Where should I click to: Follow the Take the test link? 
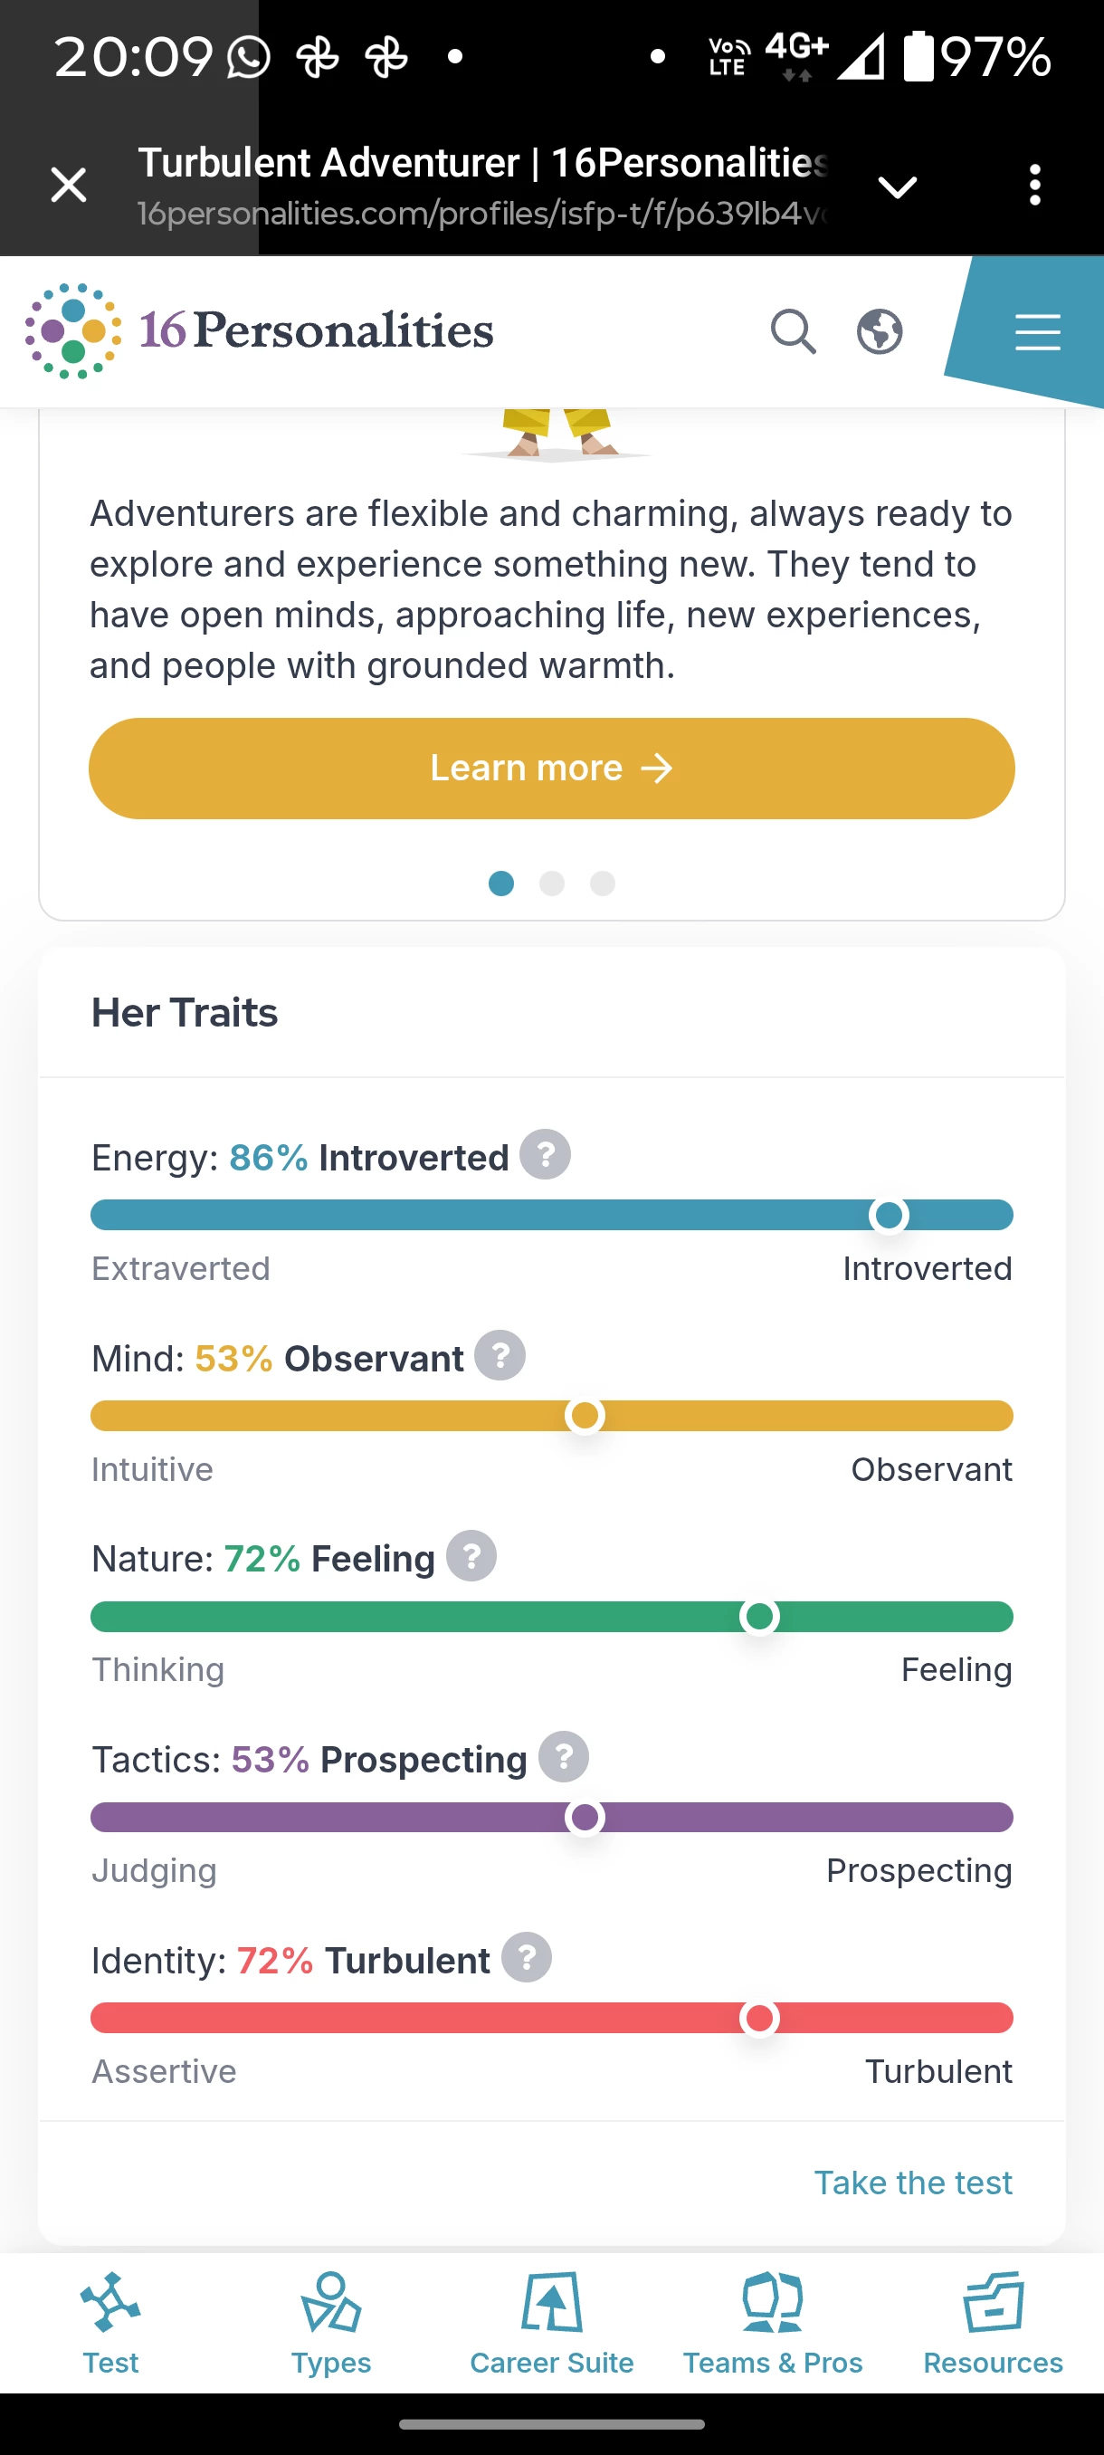[x=912, y=2183]
